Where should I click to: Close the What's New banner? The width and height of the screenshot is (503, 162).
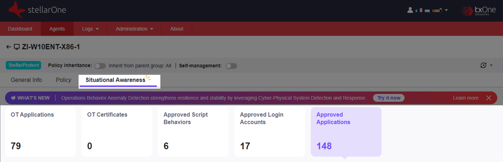coord(488,98)
